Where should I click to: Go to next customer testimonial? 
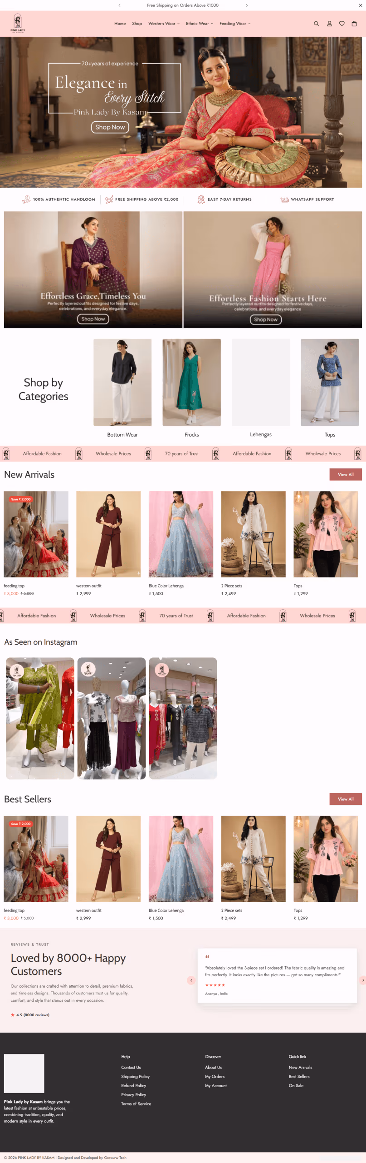click(362, 980)
